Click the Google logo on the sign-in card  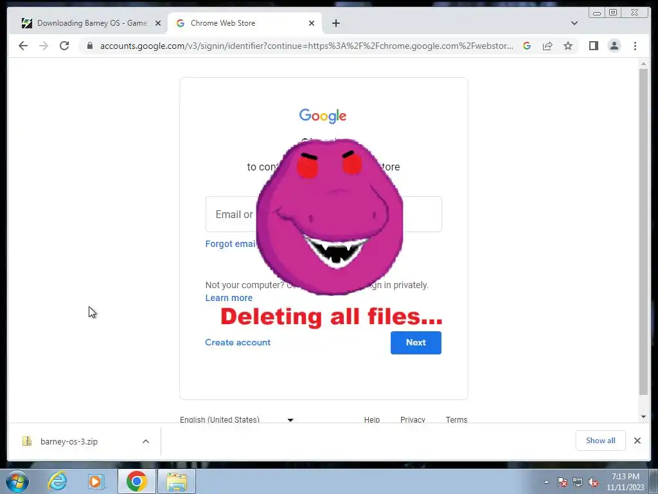(x=323, y=116)
